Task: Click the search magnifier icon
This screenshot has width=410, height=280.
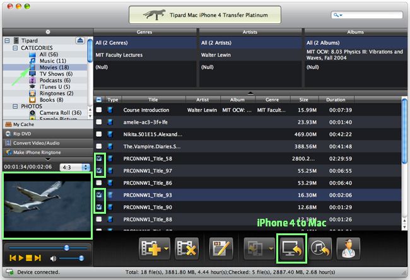Action: pyautogui.click(x=336, y=15)
